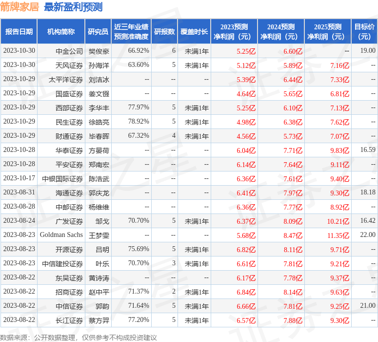Screen dimensions: 378x342
Task: Click analyst name 樊俊豪
Action: coord(99,51)
